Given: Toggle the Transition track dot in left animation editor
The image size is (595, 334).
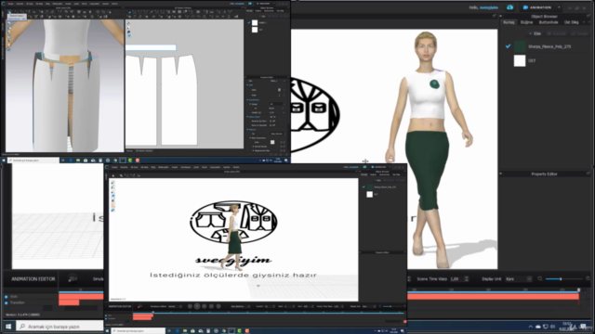Looking at the screenshot, I should click(x=7, y=302).
